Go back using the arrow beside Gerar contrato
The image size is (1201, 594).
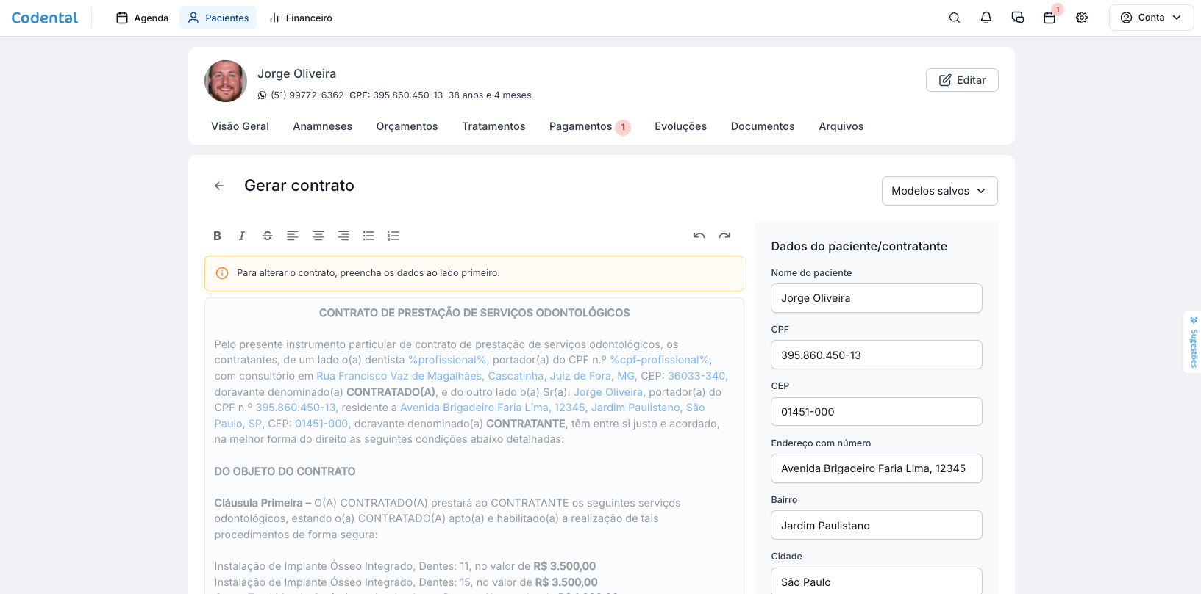pyautogui.click(x=219, y=186)
